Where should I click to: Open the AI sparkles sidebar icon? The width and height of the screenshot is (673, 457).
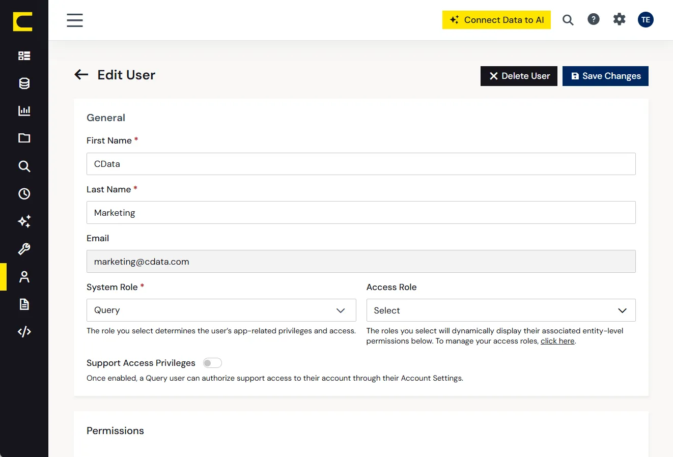coord(24,221)
